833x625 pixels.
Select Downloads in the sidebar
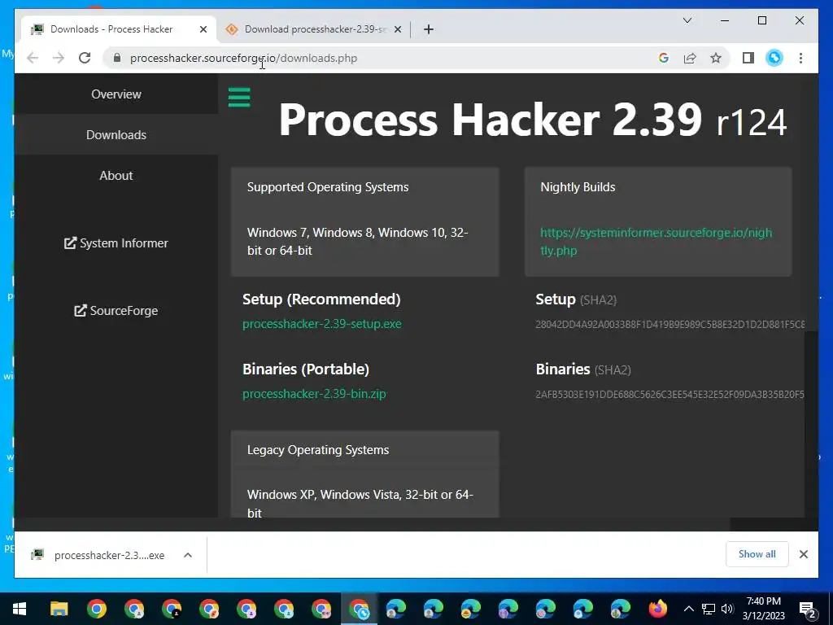116,135
